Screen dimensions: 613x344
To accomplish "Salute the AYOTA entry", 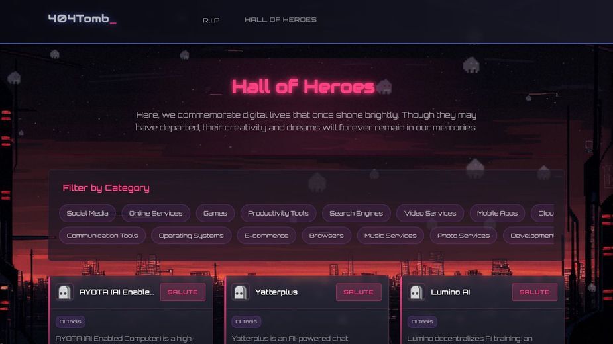I will 182,292.
